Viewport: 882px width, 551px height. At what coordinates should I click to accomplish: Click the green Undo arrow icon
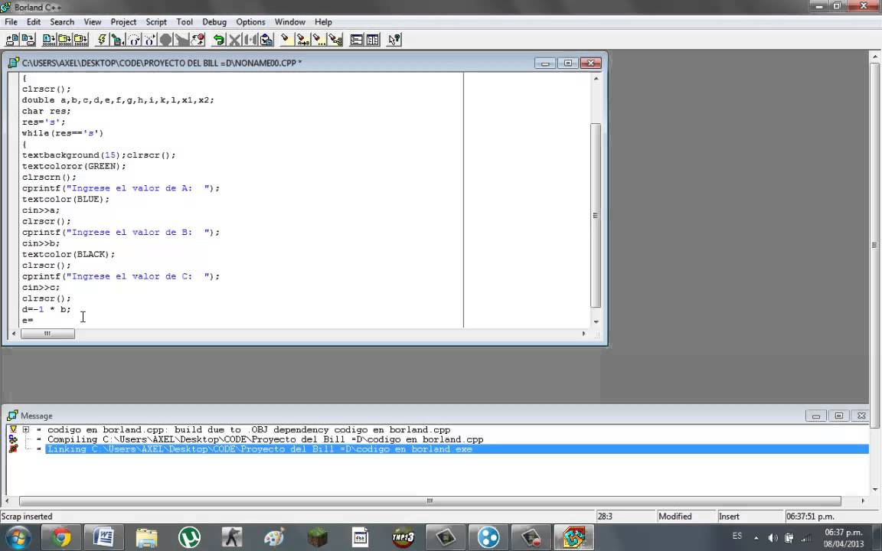point(218,39)
